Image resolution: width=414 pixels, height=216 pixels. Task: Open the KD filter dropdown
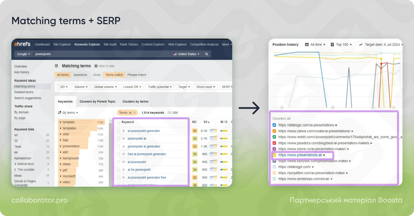point(64,87)
